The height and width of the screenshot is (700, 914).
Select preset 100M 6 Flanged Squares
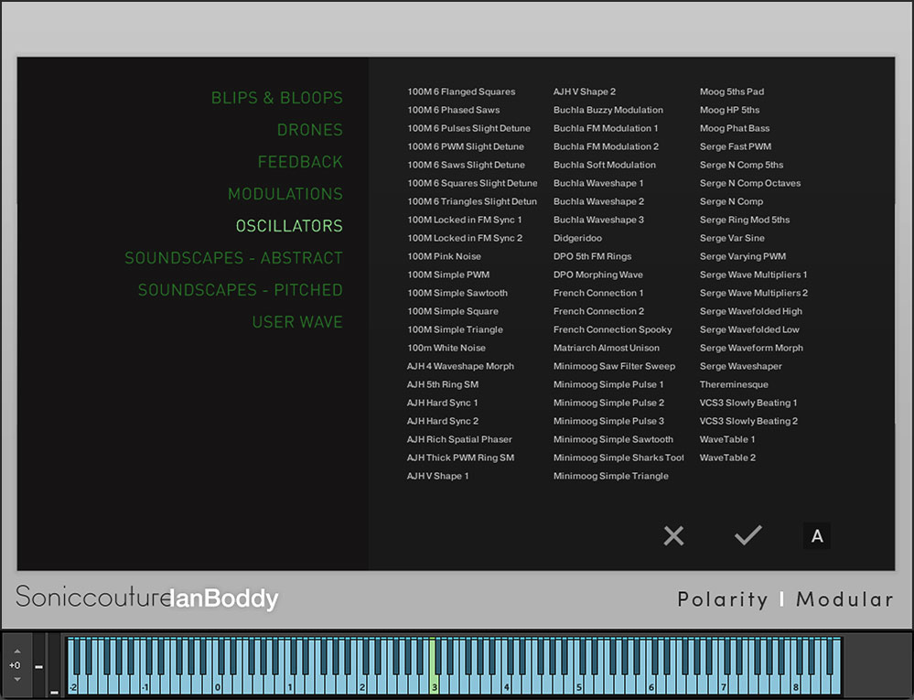pos(461,92)
